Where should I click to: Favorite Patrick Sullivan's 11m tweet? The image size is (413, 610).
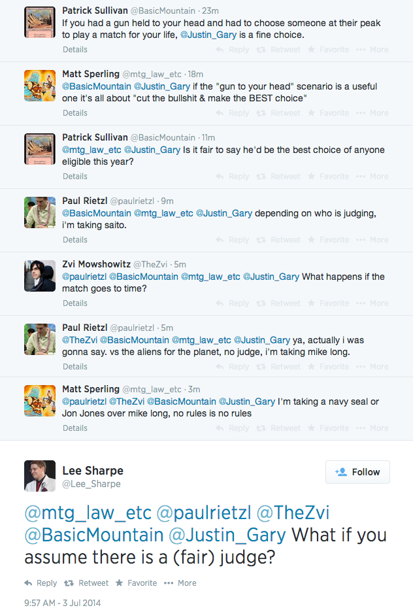[x=328, y=177]
